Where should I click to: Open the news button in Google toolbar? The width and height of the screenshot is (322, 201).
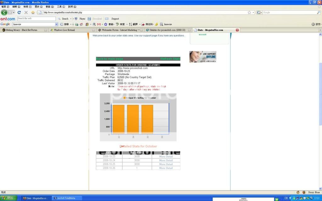[81, 24]
